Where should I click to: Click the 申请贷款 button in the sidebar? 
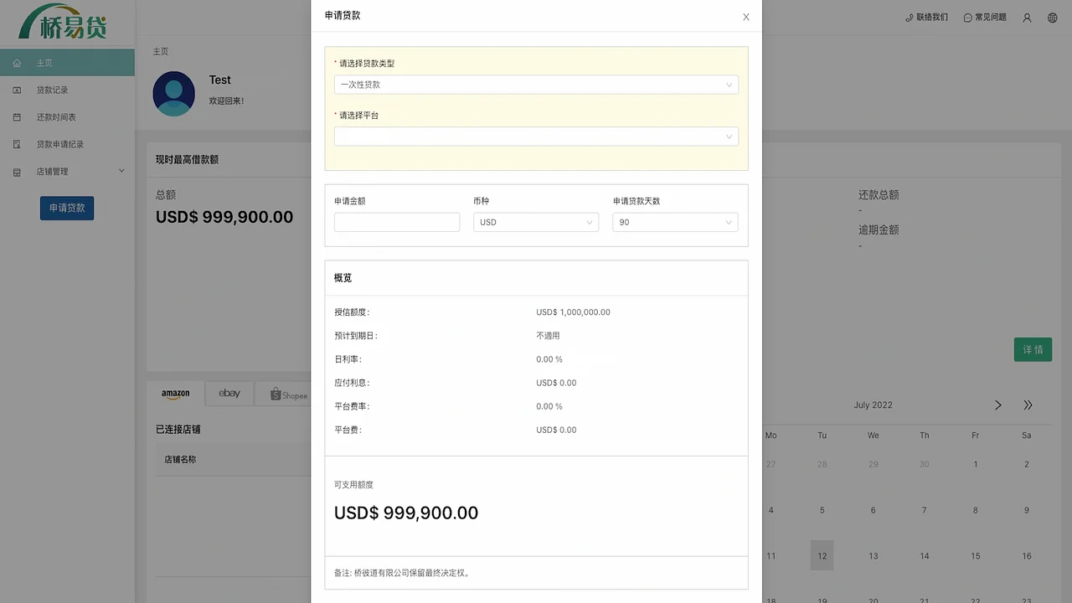click(x=67, y=209)
